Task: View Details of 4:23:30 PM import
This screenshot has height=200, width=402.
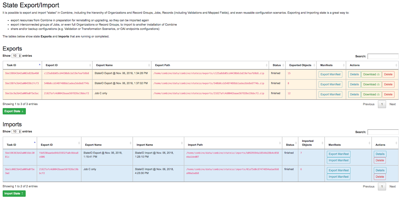Action: pos(380,170)
